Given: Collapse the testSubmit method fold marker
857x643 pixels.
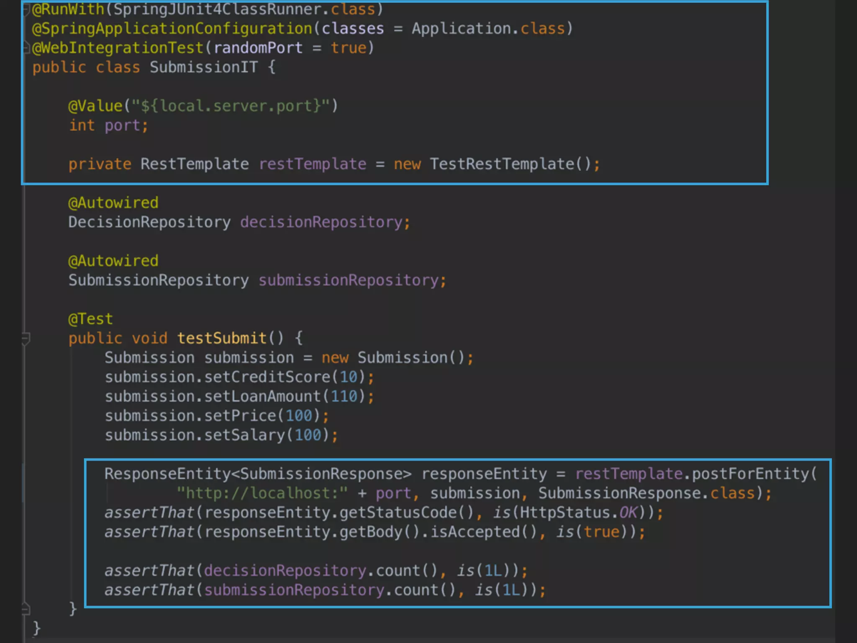Looking at the screenshot, I should (26, 338).
